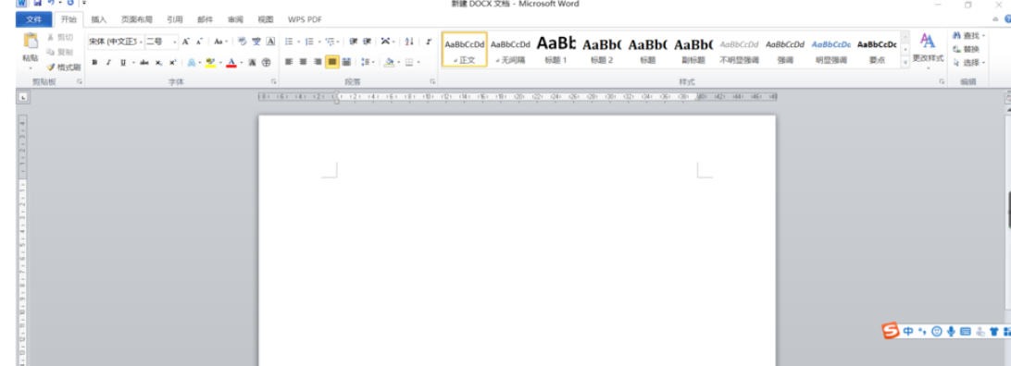Activate the Format Painter (格式刷)
Screen dimensions: 1011x366
click(63, 67)
